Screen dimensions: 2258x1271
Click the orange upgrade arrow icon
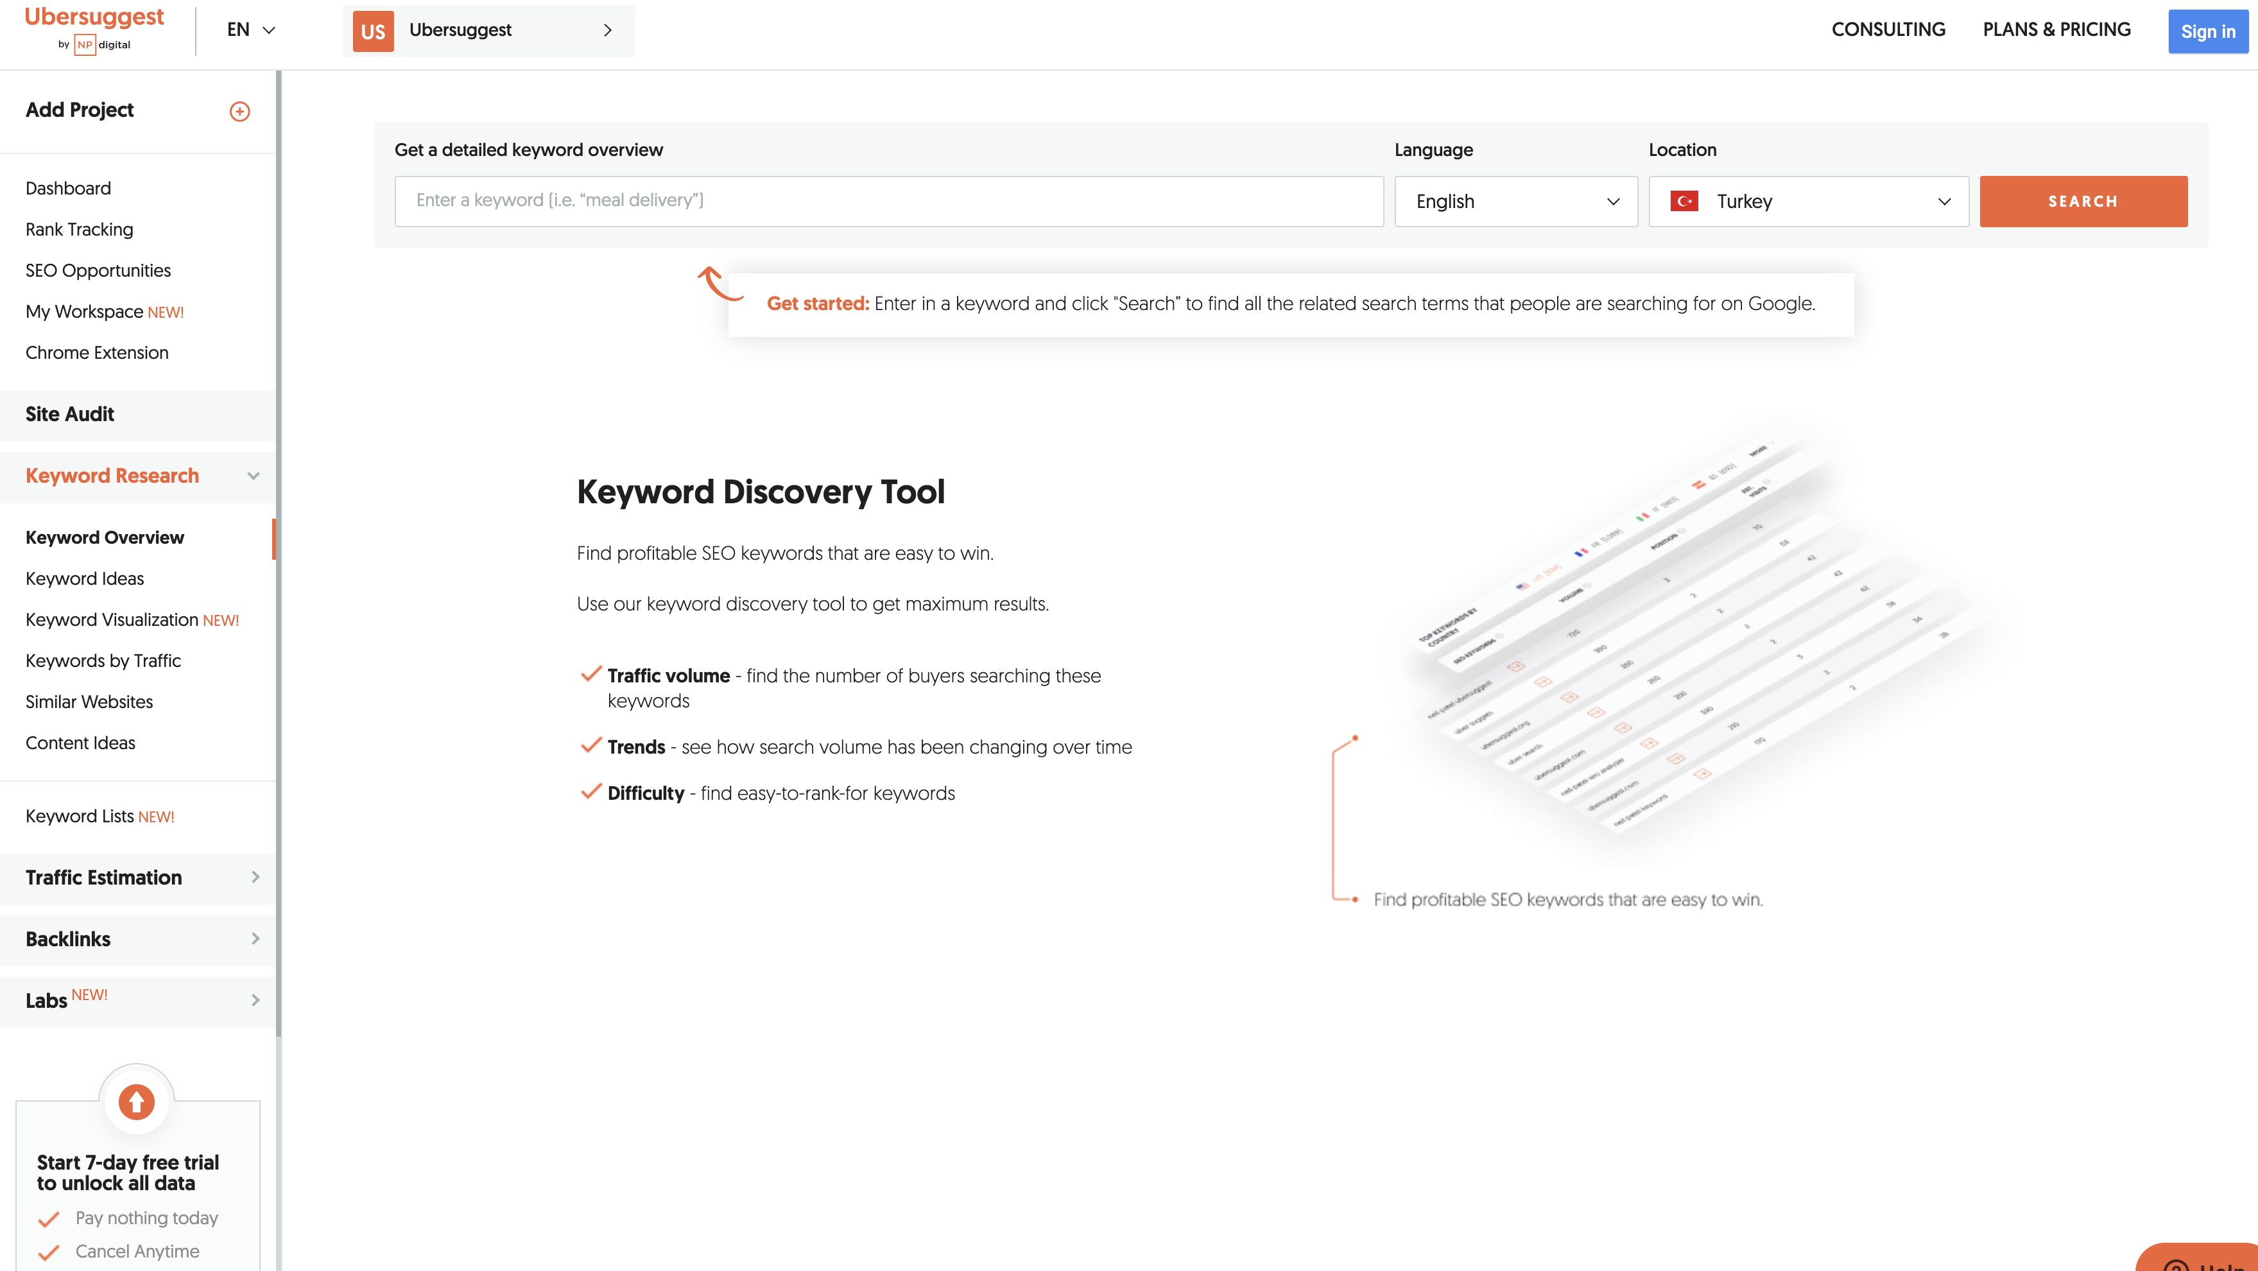[137, 1102]
